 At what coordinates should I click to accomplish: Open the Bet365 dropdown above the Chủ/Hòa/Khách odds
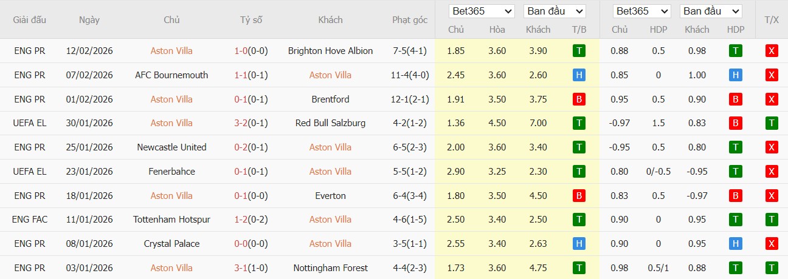[x=482, y=11]
